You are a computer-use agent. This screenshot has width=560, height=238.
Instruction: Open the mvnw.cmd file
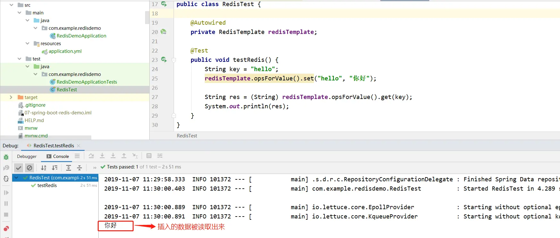pyautogui.click(x=36, y=135)
